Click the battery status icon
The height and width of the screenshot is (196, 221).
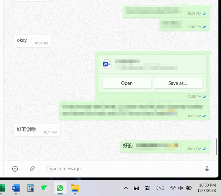pos(189,188)
